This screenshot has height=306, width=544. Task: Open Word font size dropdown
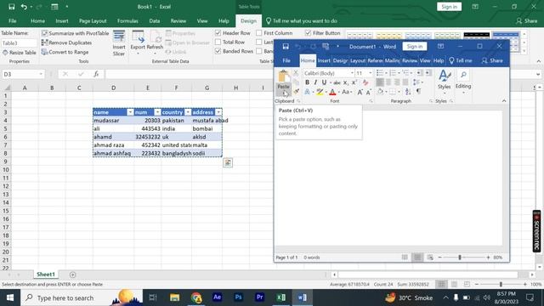point(370,73)
